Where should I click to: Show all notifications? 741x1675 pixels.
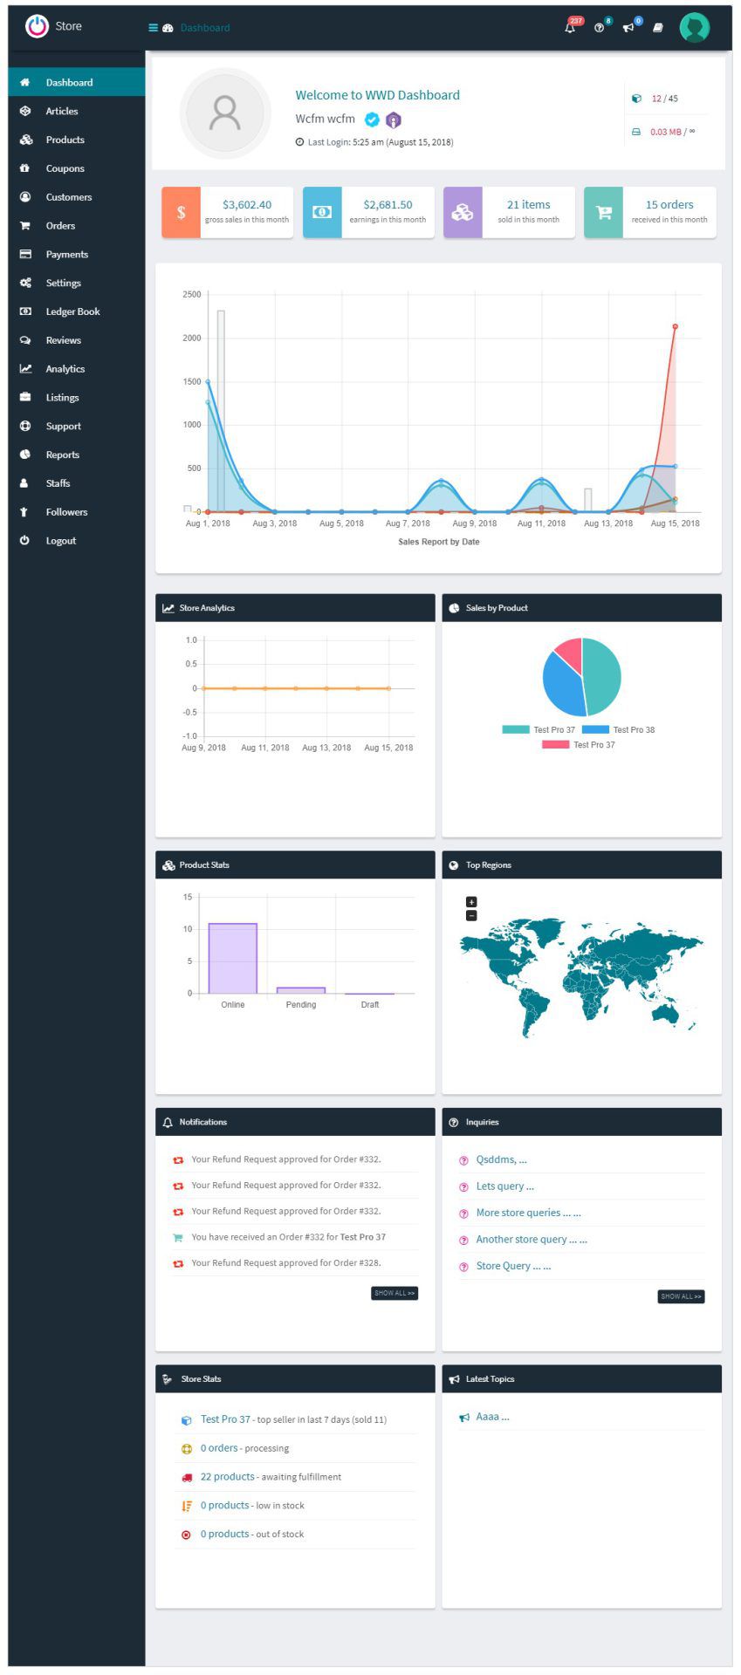[x=395, y=1293]
